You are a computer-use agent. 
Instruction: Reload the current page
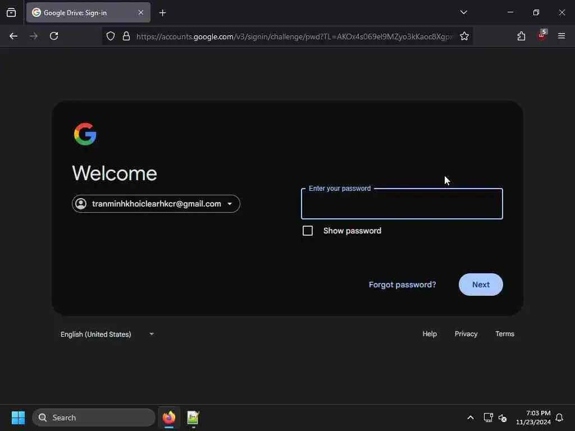tap(54, 36)
